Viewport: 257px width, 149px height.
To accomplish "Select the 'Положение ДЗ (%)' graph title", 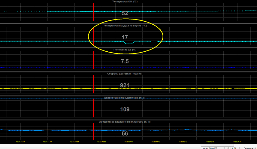I will [x=125, y=50].
